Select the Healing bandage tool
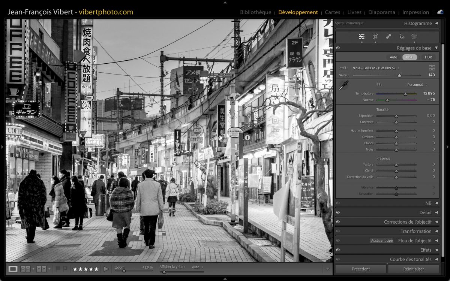This screenshot has height=281, width=450. [388, 36]
